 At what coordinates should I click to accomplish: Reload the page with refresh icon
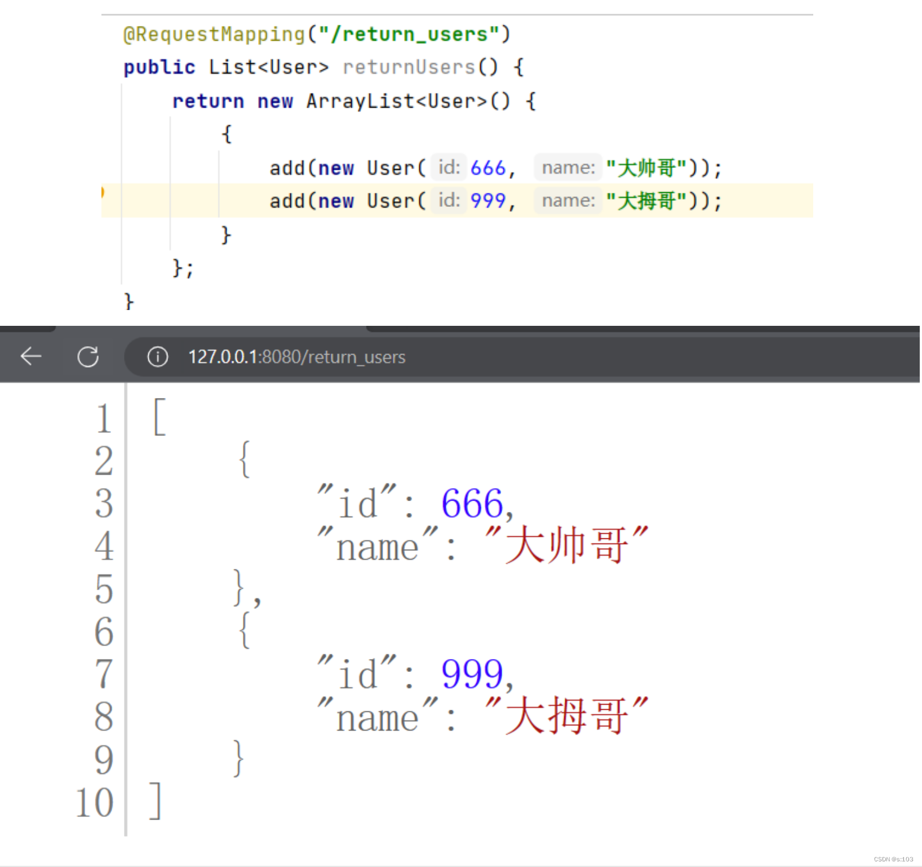[88, 356]
